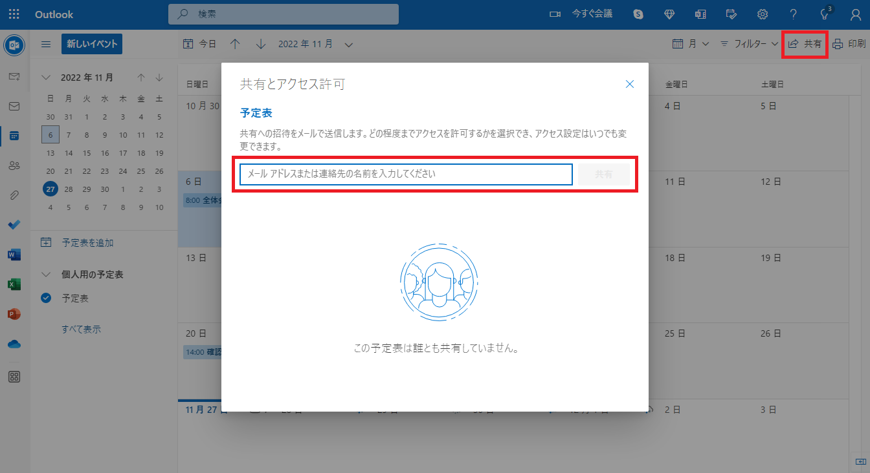The height and width of the screenshot is (473, 870).
Task: Click the email address input field
Action: [x=406, y=174]
